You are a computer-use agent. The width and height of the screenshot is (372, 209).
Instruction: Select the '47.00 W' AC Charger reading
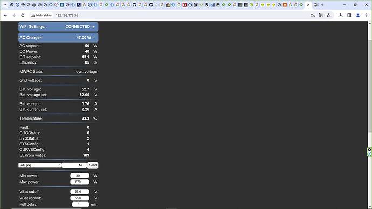[84, 38]
